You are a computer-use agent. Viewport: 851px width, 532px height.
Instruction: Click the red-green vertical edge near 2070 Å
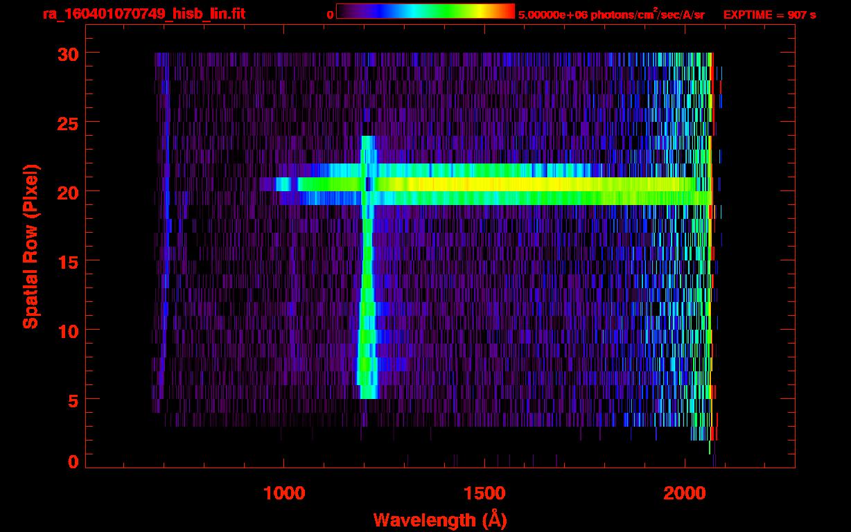712,246
